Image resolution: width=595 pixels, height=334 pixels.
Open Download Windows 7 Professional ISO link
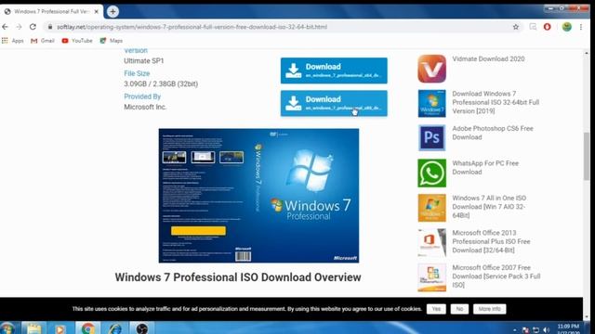(496, 102)
